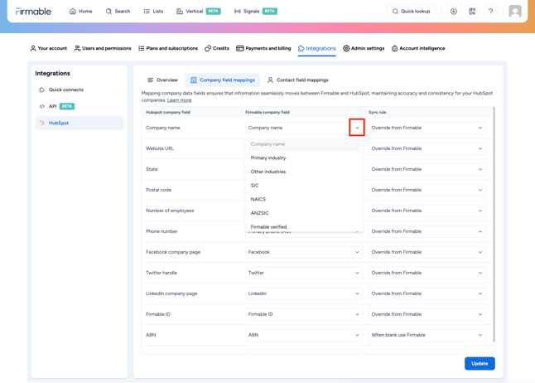Viewport: 535px width, 383px height.
Task: Choose SIC from dropdown list
Action: point(304,186)
